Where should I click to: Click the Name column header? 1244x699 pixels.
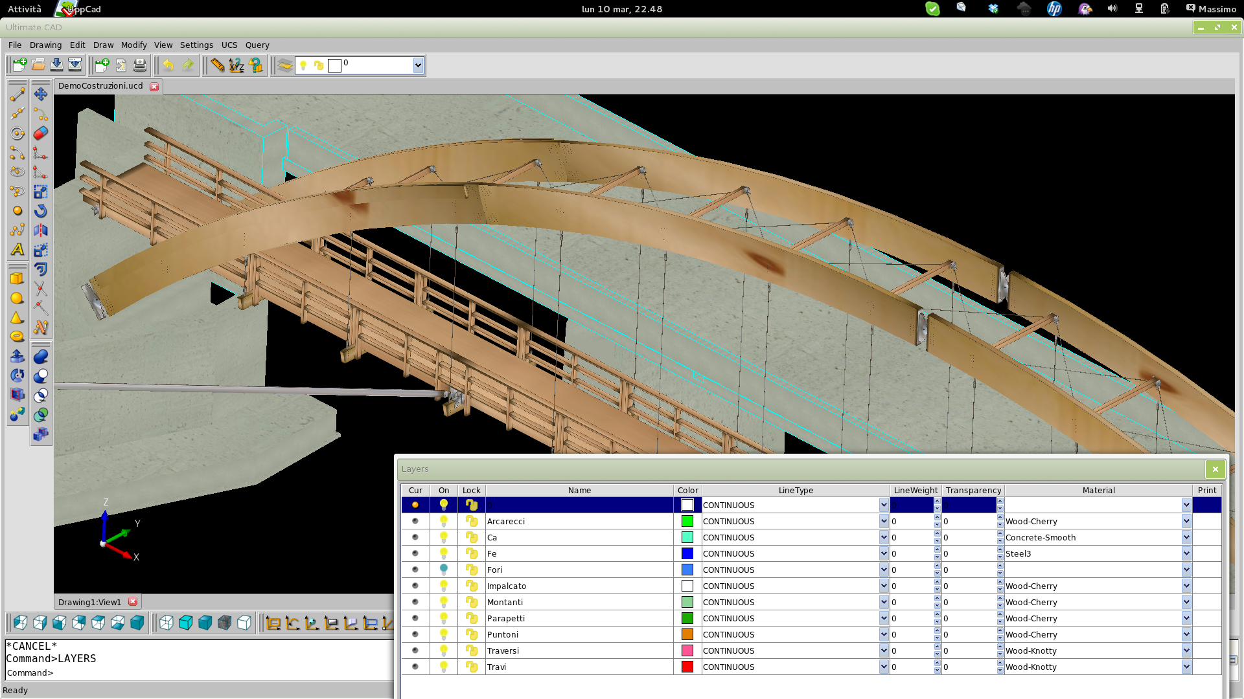(x=579, y=490)
